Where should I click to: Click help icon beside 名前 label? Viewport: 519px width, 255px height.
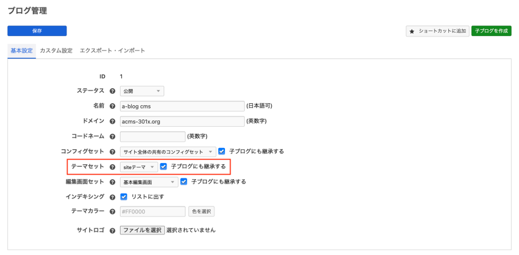pyautogui.click(x=113, y=106)
